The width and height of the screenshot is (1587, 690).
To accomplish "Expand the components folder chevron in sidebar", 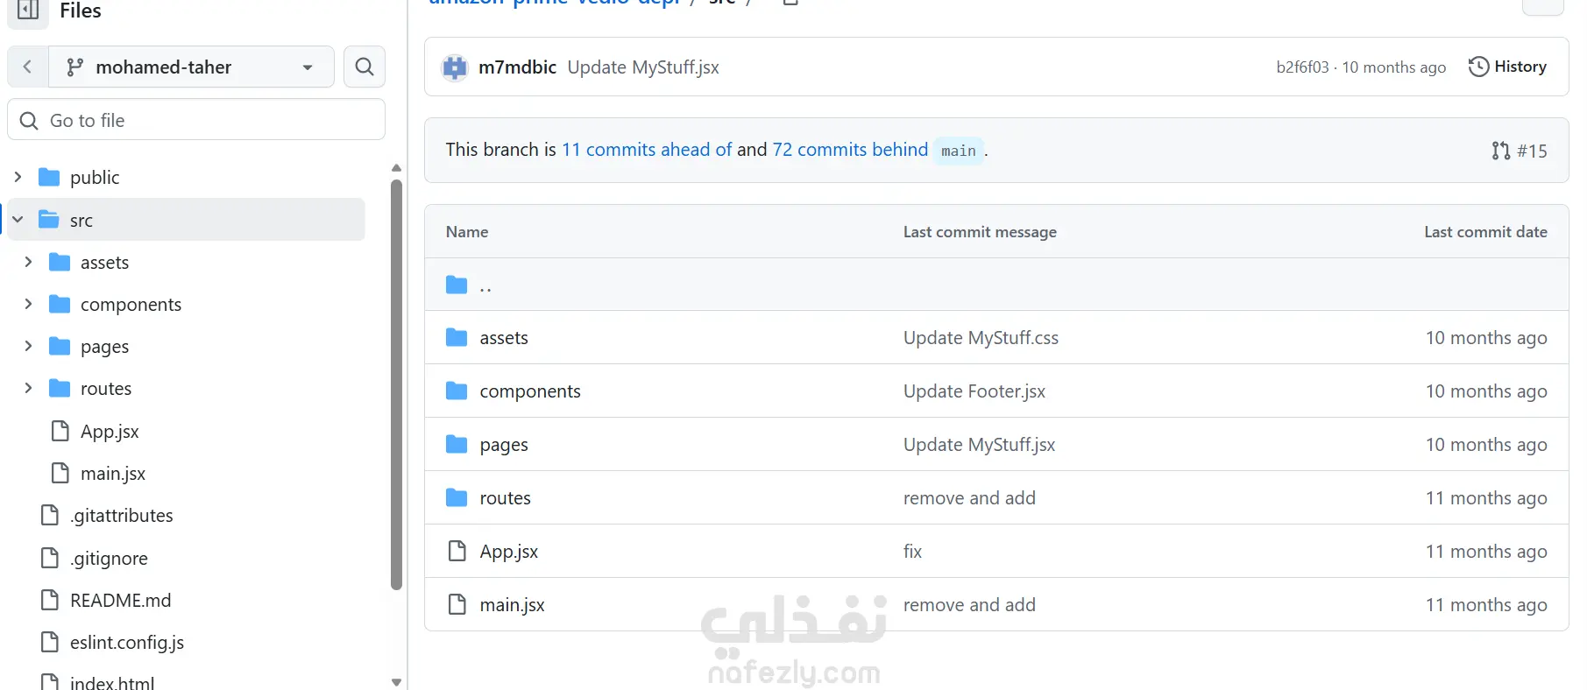I will point(28,304).
